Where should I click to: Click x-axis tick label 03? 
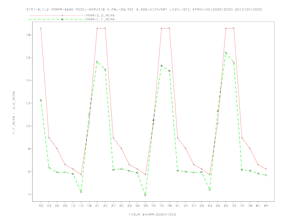(49, 206)
